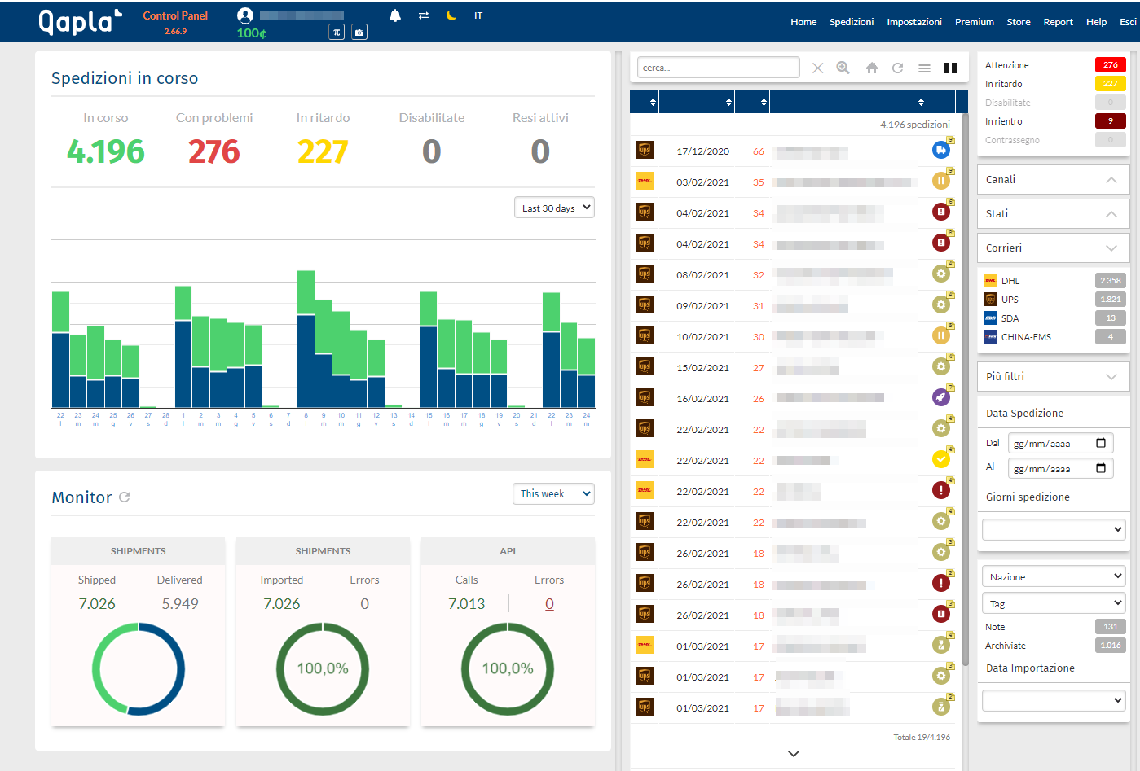Focus the cerca search field
This screenshot has width=1140, height=771.
click(719, 68)
